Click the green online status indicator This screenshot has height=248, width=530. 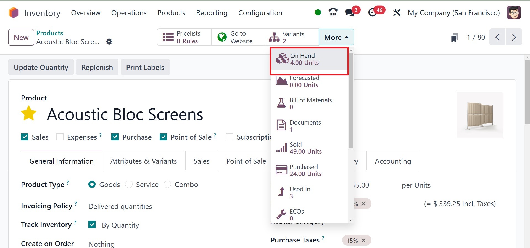click(x=318, y=12)
